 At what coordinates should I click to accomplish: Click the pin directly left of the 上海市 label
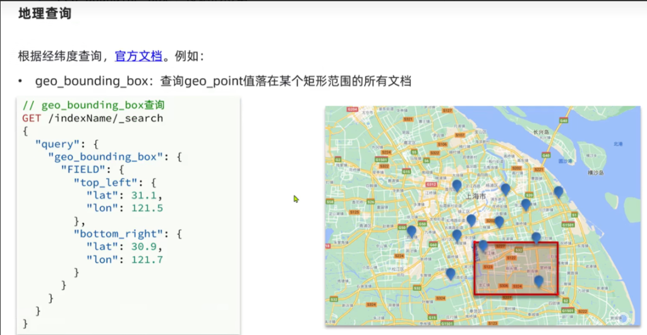coord(457,185)
